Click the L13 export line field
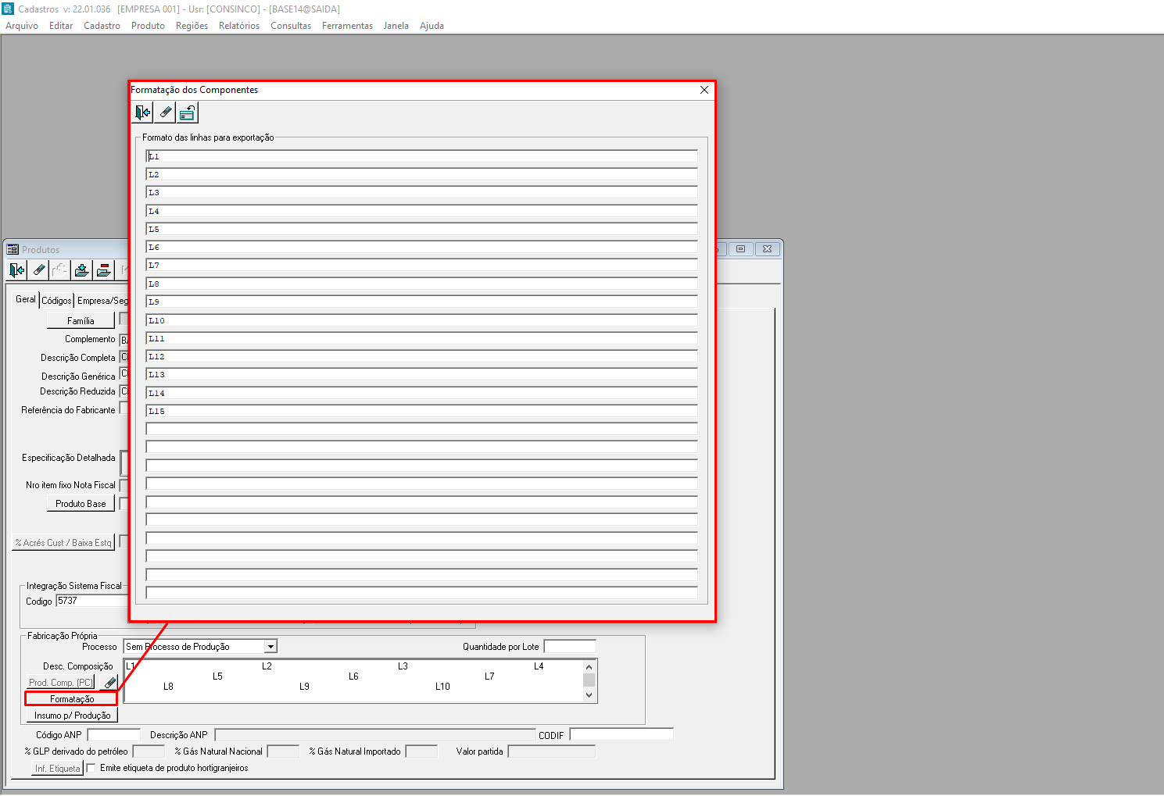 [421, 374]
